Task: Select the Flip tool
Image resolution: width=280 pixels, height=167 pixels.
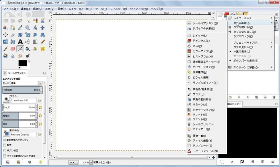Action: 6,42
